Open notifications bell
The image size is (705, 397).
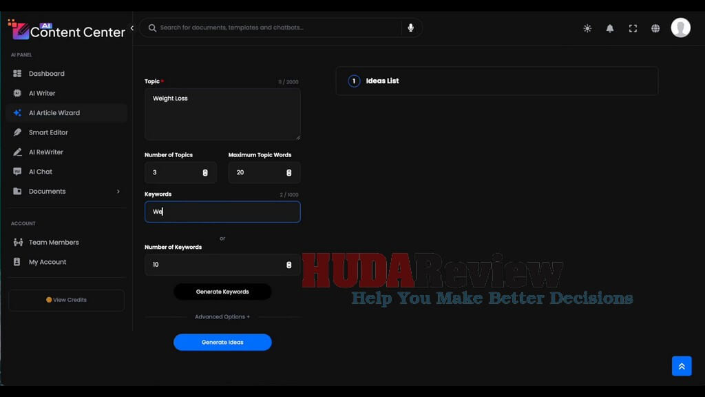pyautogui.click(x=610, y=28)
